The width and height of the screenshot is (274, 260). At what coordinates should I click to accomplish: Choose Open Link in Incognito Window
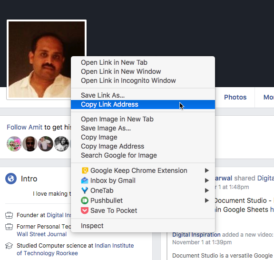click(143, 80)
